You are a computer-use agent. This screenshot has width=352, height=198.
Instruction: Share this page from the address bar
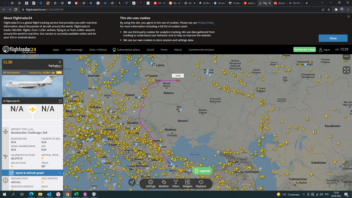click(x=323, y=10)
